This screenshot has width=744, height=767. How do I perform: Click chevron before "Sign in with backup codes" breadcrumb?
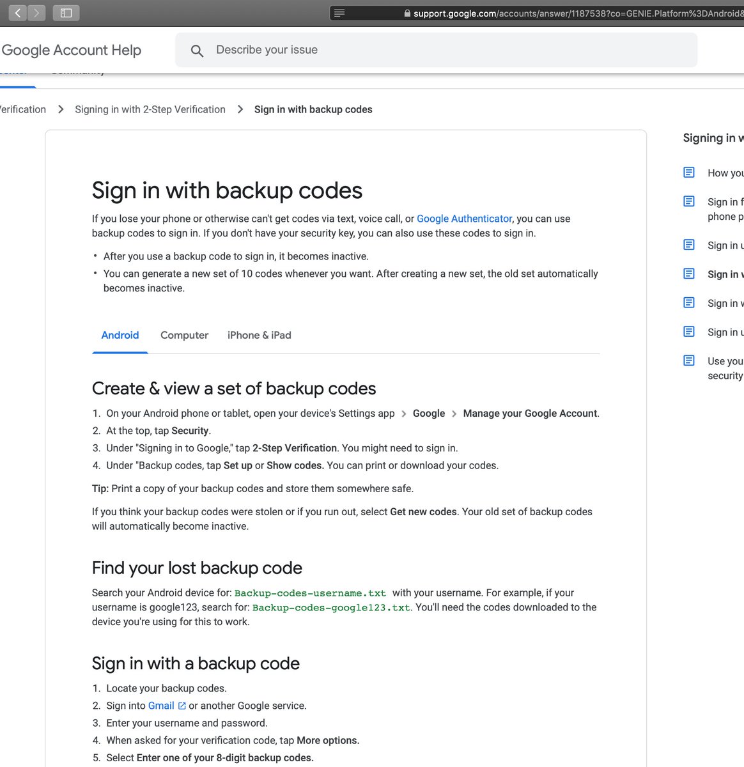[x=240, y=109]
